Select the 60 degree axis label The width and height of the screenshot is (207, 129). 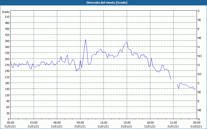pyautogui.click(x=8, y=107)
